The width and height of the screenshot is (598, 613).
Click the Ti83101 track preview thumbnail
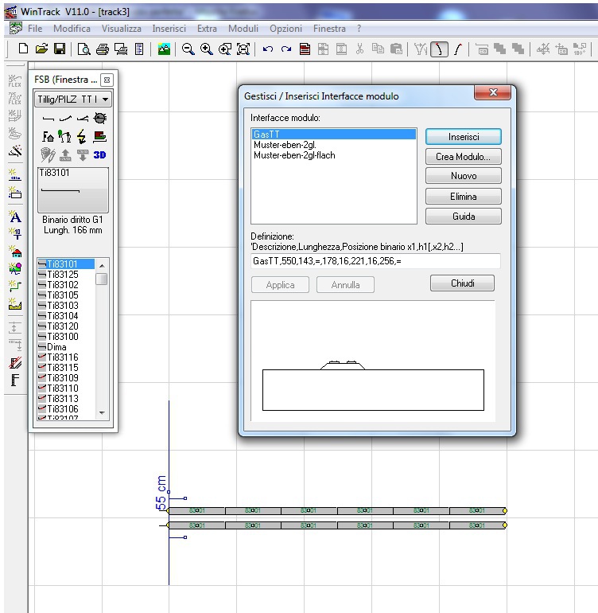(73, 190)
